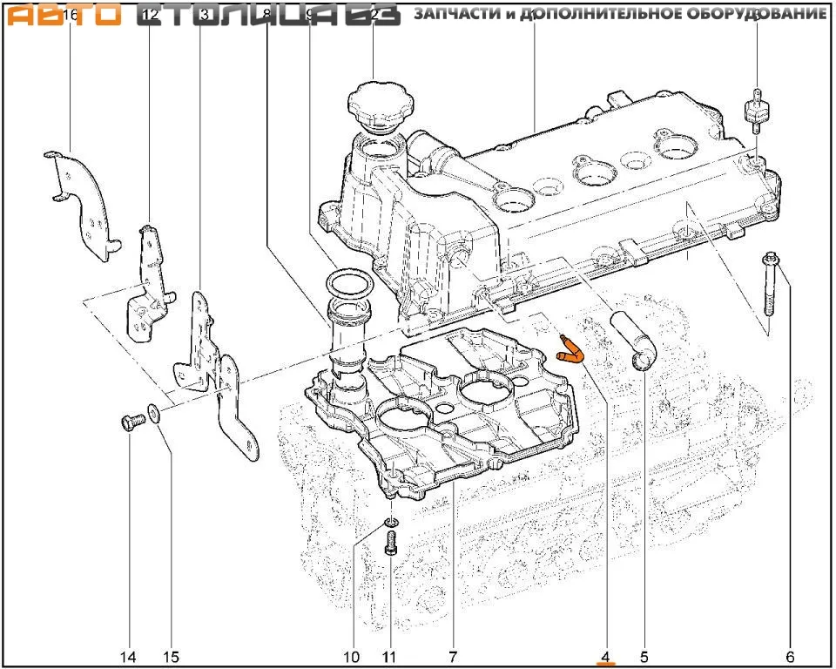Viewport: 836px width, 669px height.
Task: Click the highlighted part number 4 label
Action: tap(605, 656)
